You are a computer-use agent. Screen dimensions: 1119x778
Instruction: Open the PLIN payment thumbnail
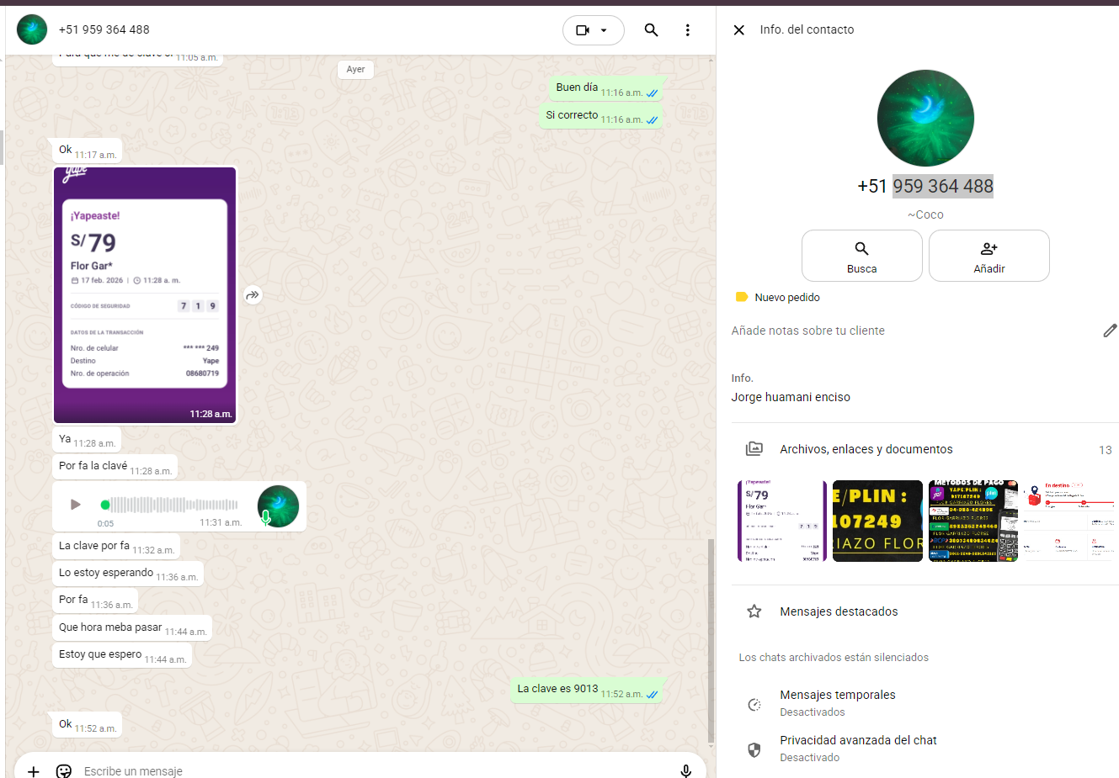coord(877,521)
